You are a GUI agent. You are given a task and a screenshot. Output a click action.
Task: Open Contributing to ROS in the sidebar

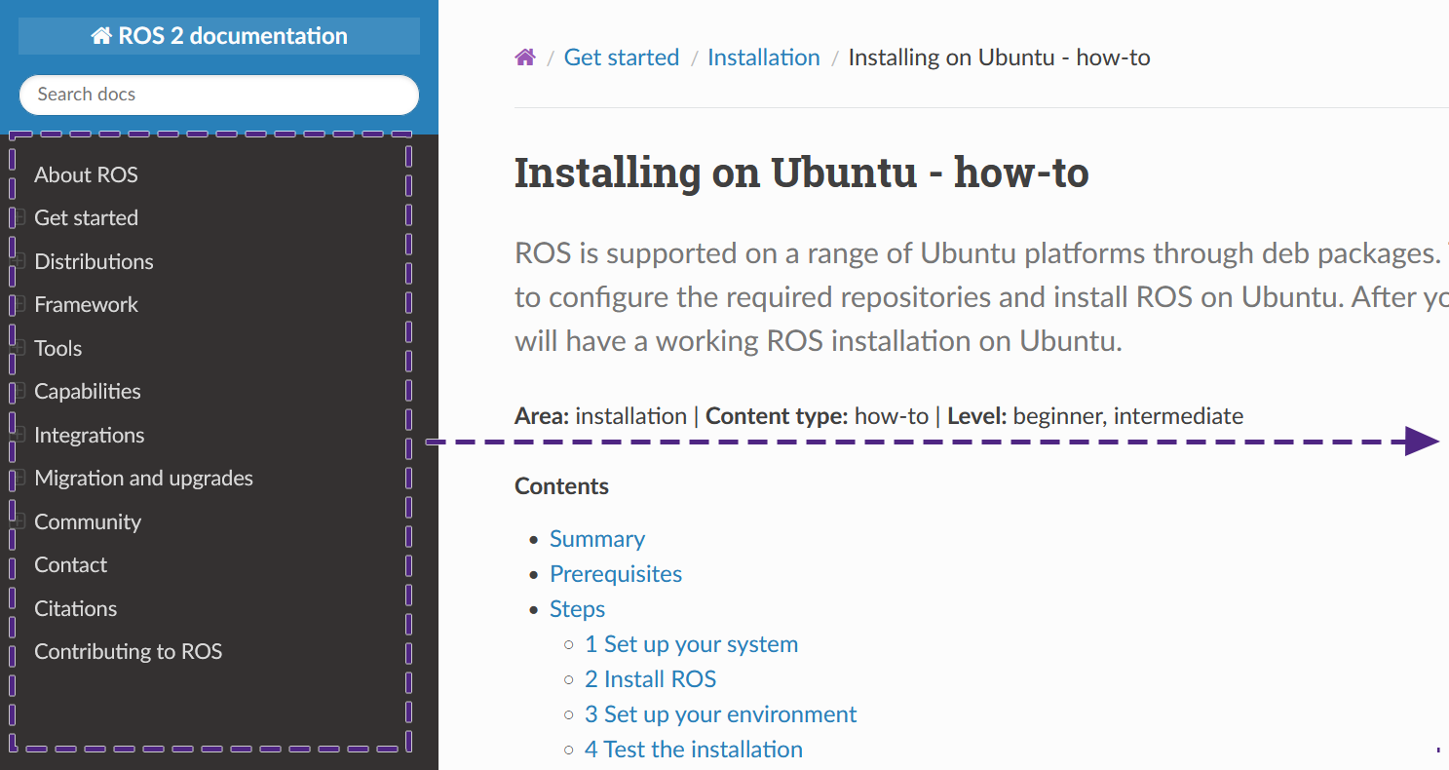coord(128,652)
